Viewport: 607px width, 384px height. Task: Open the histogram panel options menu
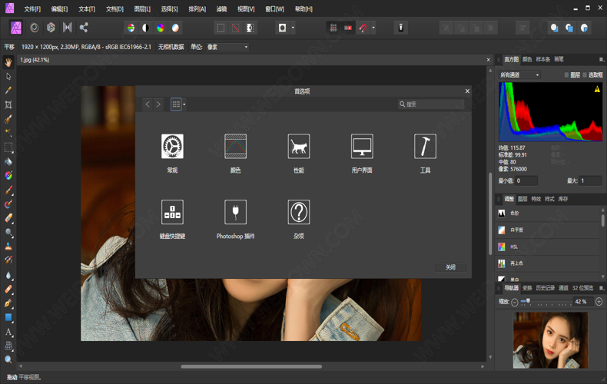tap(601, 60)
